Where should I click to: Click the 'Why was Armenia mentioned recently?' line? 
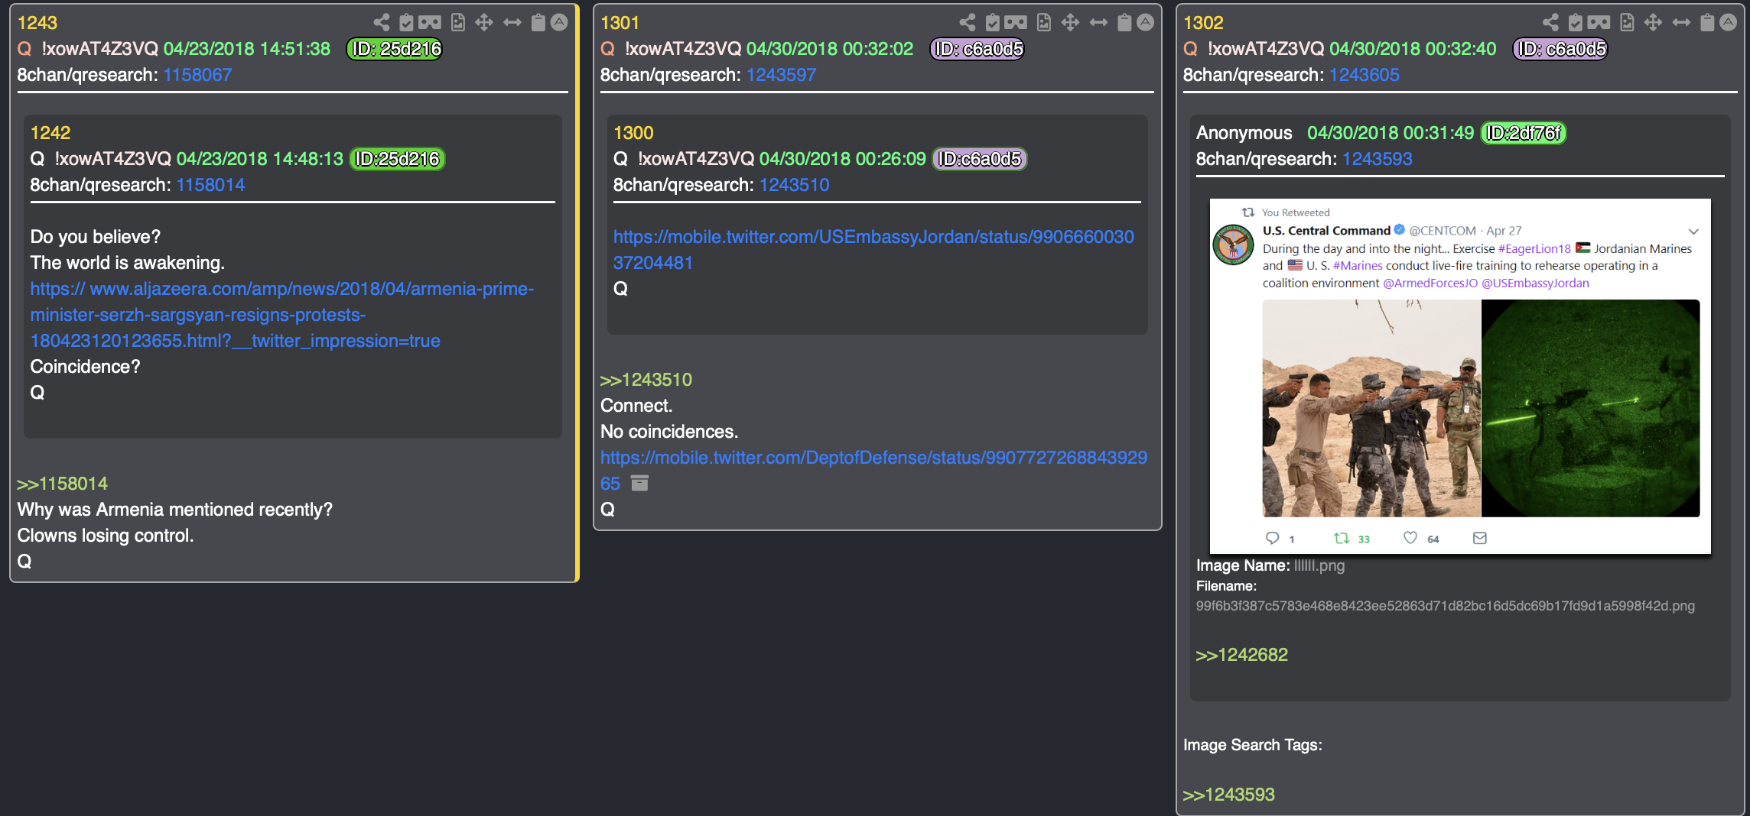click(x=174, y=510)
